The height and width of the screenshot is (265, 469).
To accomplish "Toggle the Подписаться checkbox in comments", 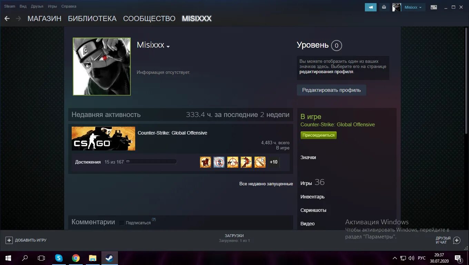I will [x=122, y=223].
